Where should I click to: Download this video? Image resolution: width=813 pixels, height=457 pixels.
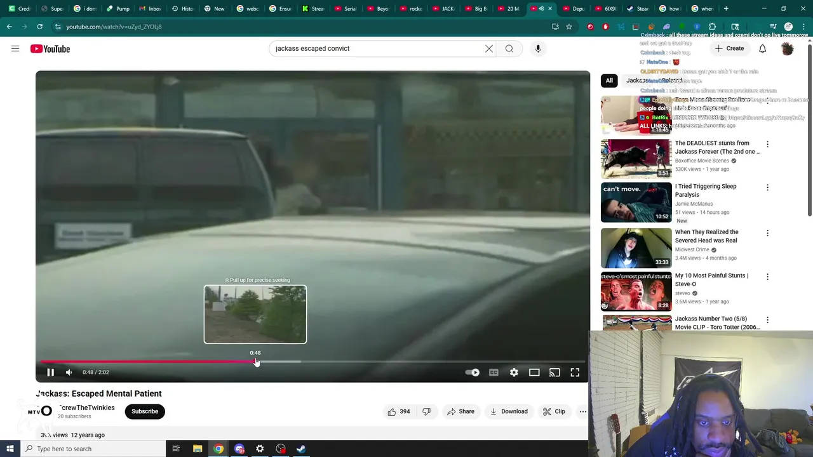coord(509,411)
